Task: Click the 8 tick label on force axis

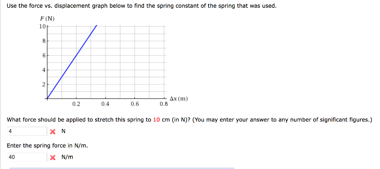Action: click(44, 41)
